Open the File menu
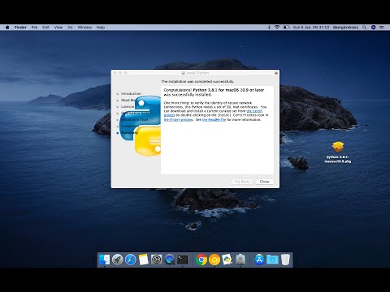 pyautogui.click(x=34, y=28)
